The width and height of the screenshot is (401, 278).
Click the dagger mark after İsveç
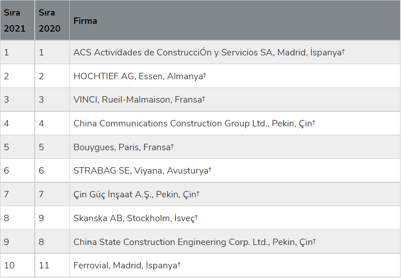click(x=196, y=217)
